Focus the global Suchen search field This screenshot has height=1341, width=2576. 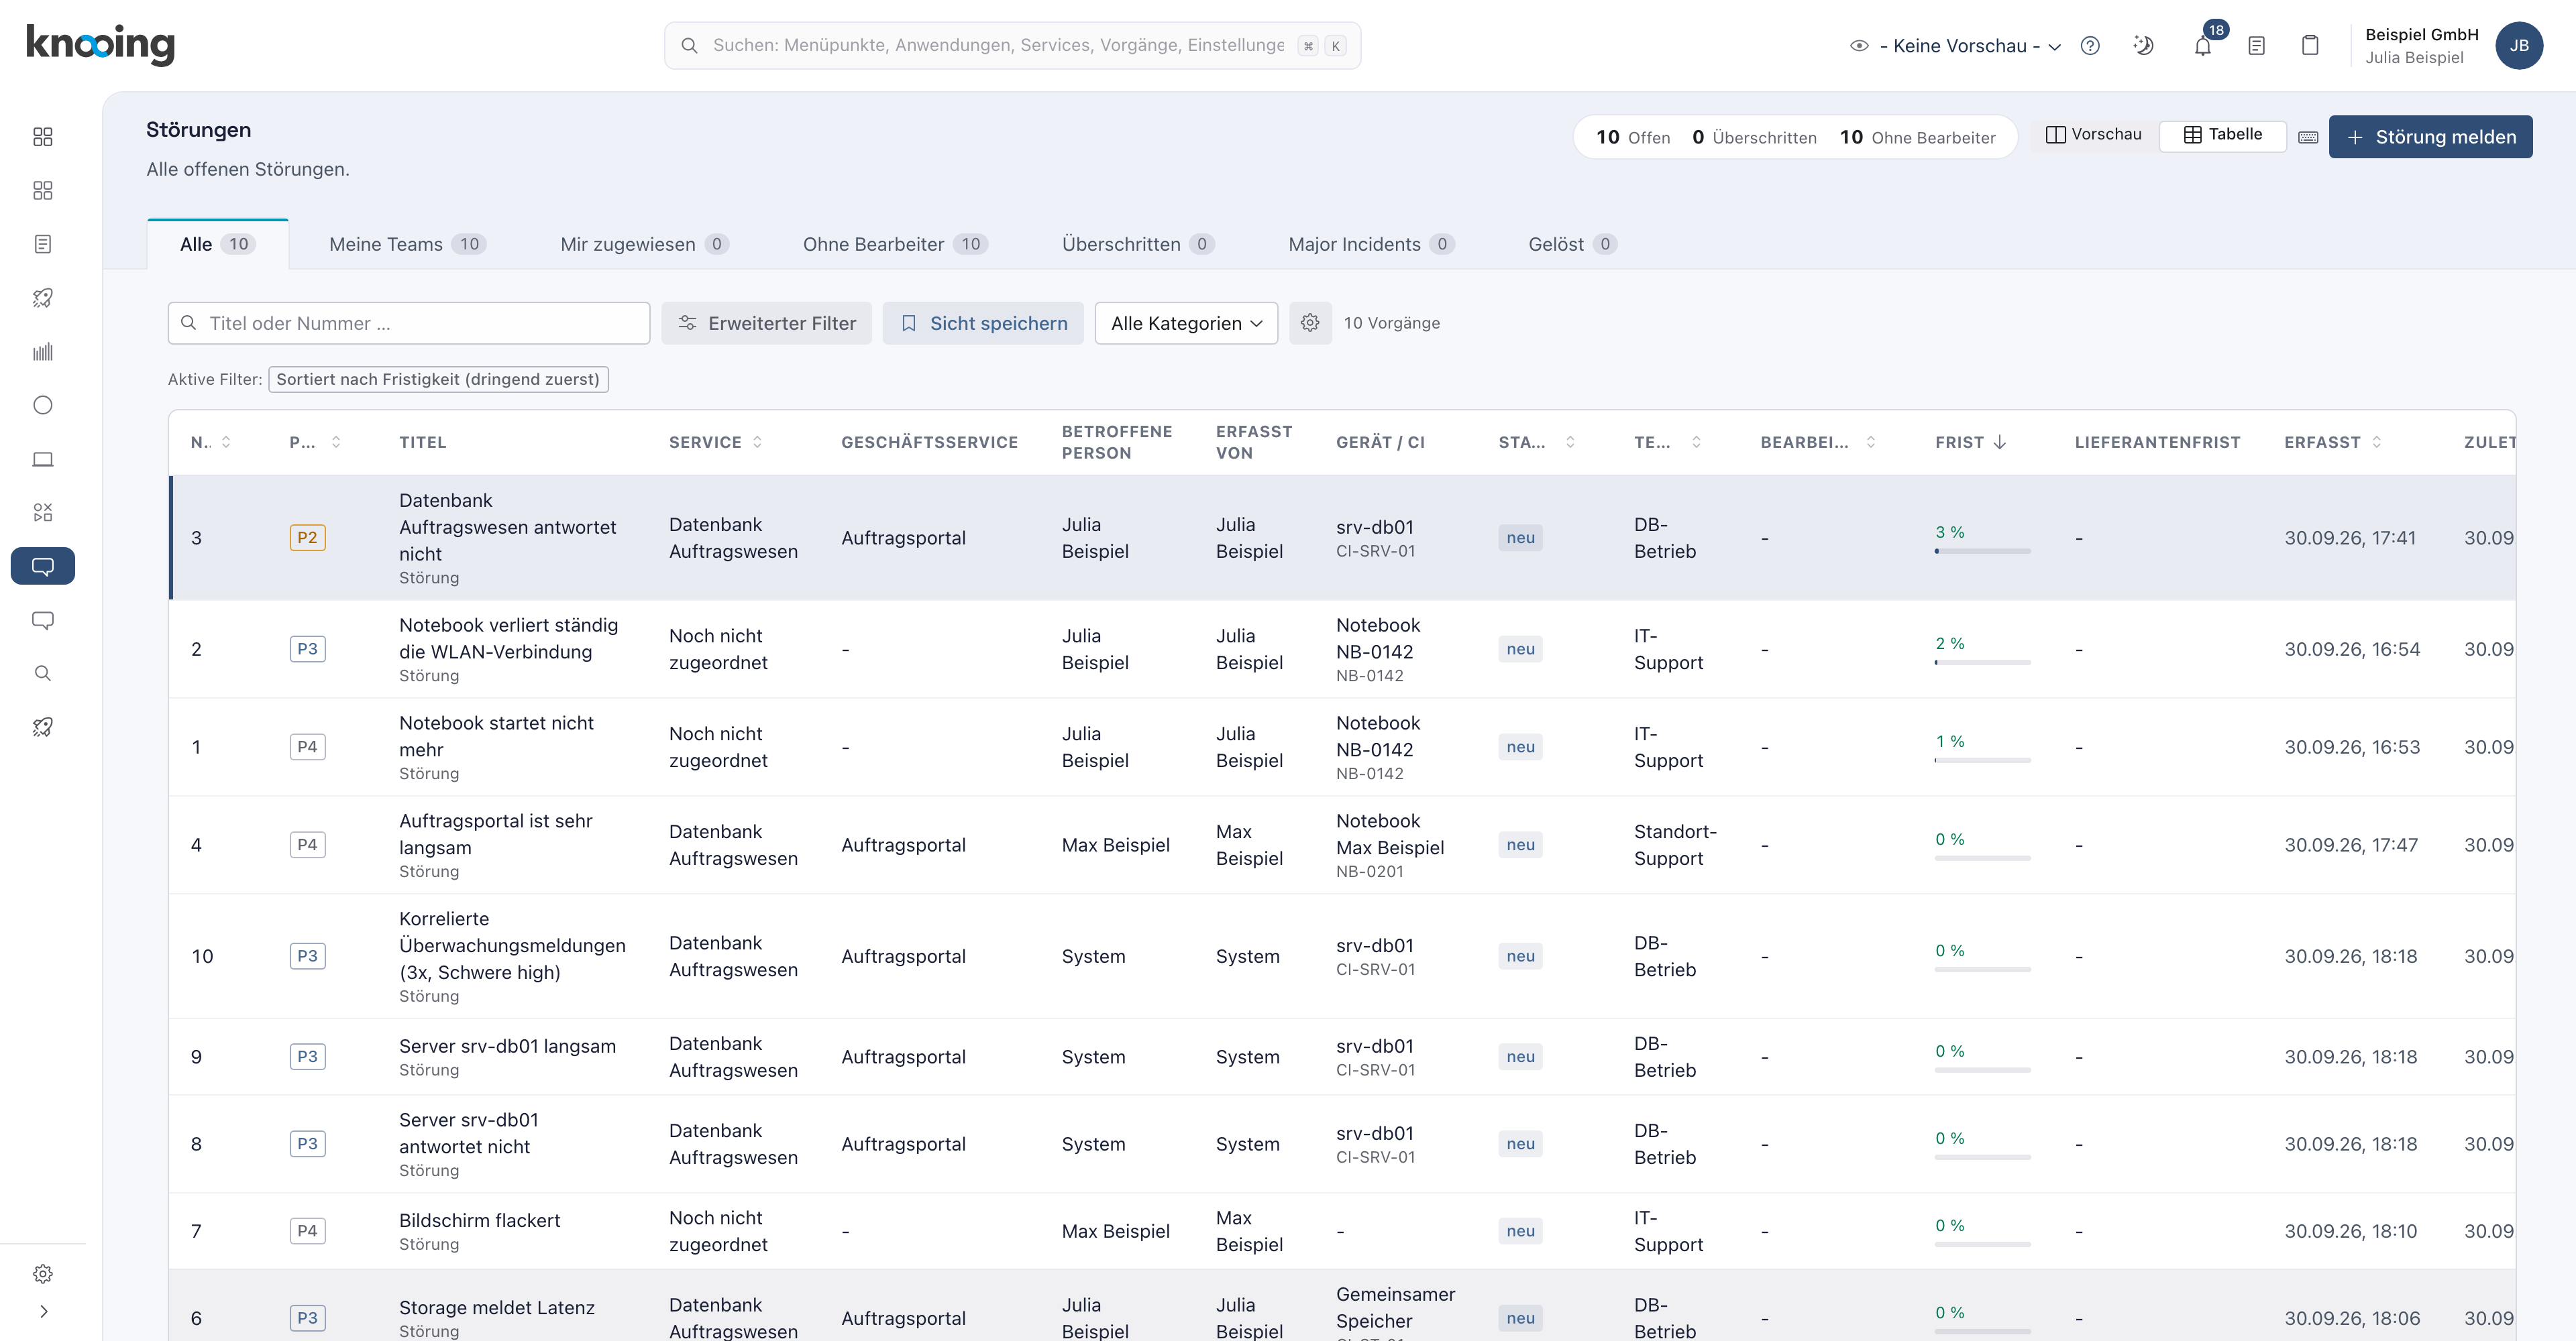(x=1012, y=45)
